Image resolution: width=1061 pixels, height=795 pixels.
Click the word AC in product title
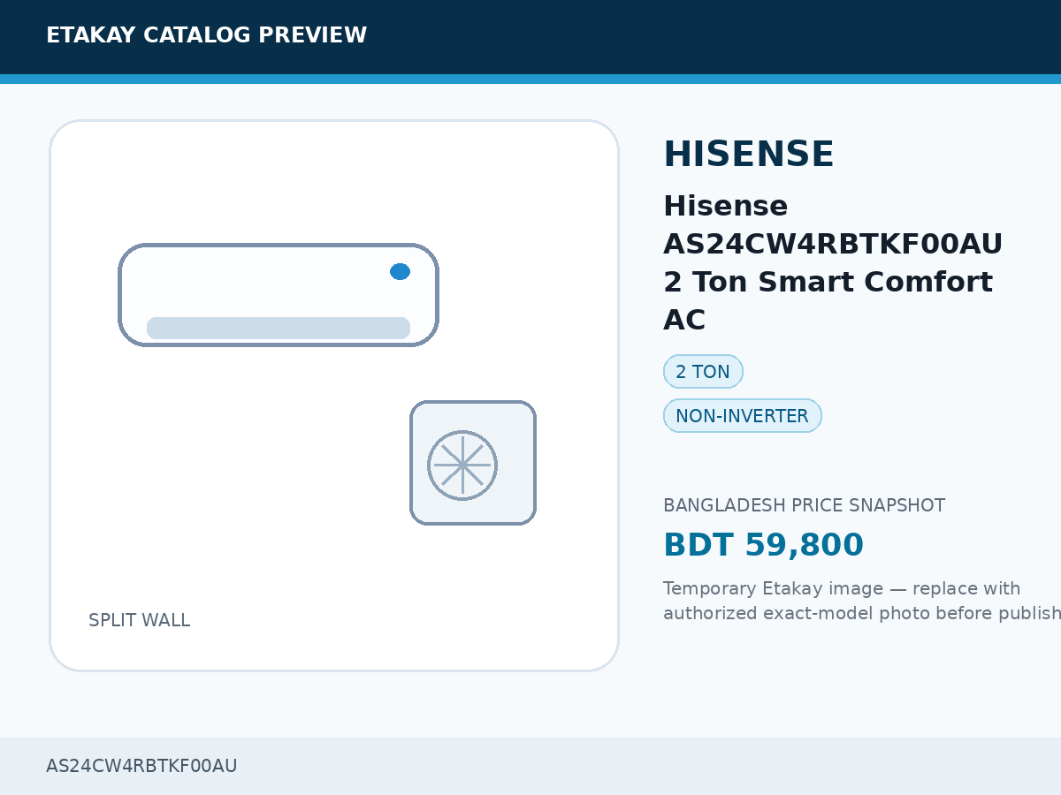(x=684, y=320)
